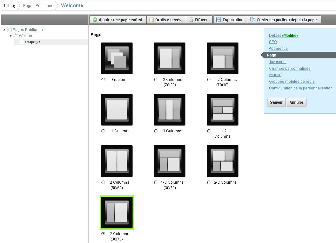The image size is (336, 243).
Task: Click Ajoutez une page enfant
Action: point(118,20)
